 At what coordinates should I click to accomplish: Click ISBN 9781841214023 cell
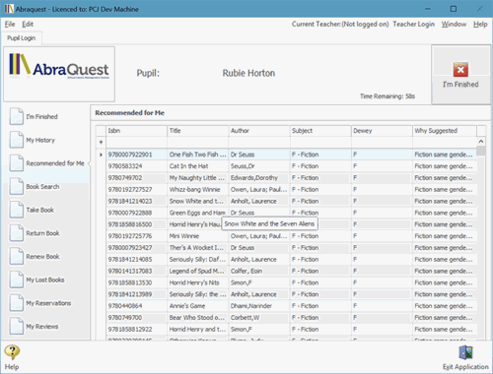(x=137, y=201)
